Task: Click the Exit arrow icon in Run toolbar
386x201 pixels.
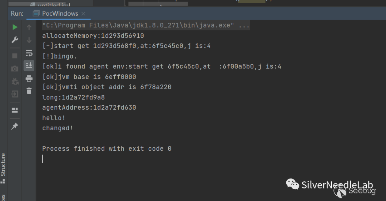Action: (x=15, y=94)
